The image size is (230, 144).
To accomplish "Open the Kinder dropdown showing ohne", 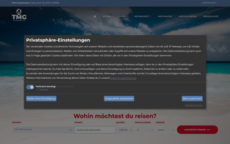I will tap(166, 130).
